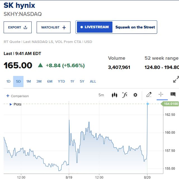Add SK hynix to WATCHLIST
Viewport: 179px width, 182px height.
[53, 27]
